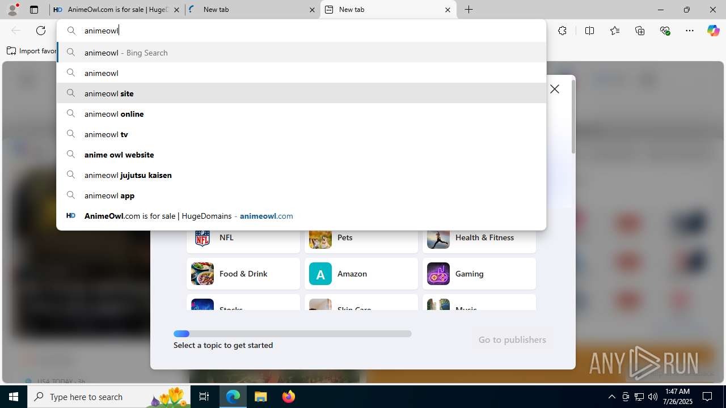Open the Favorites star icon

point(615,31)
